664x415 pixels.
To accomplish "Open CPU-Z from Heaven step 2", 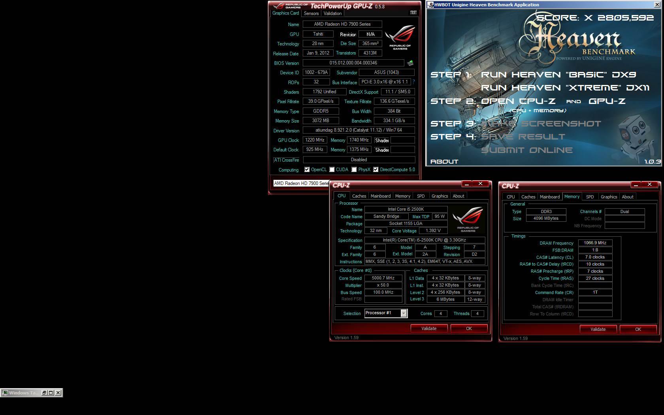I will point(518,101).
